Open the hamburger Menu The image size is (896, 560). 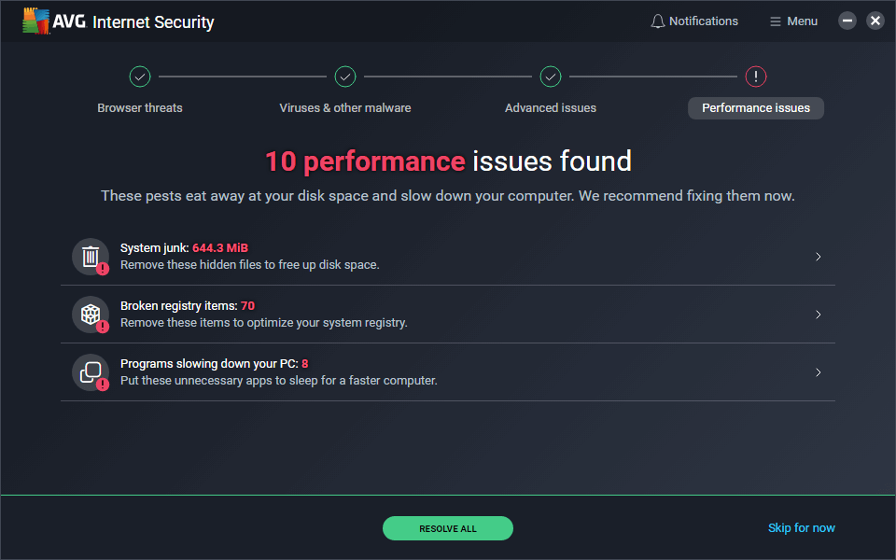[793, 21]
